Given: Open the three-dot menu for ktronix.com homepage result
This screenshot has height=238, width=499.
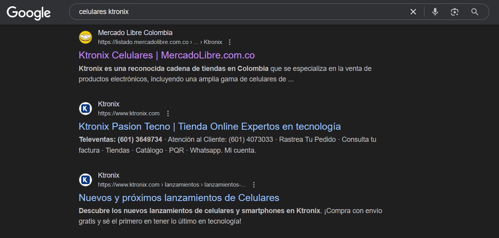Looking at the screenshot, I should pyautogui.click(x=168, y=113).
